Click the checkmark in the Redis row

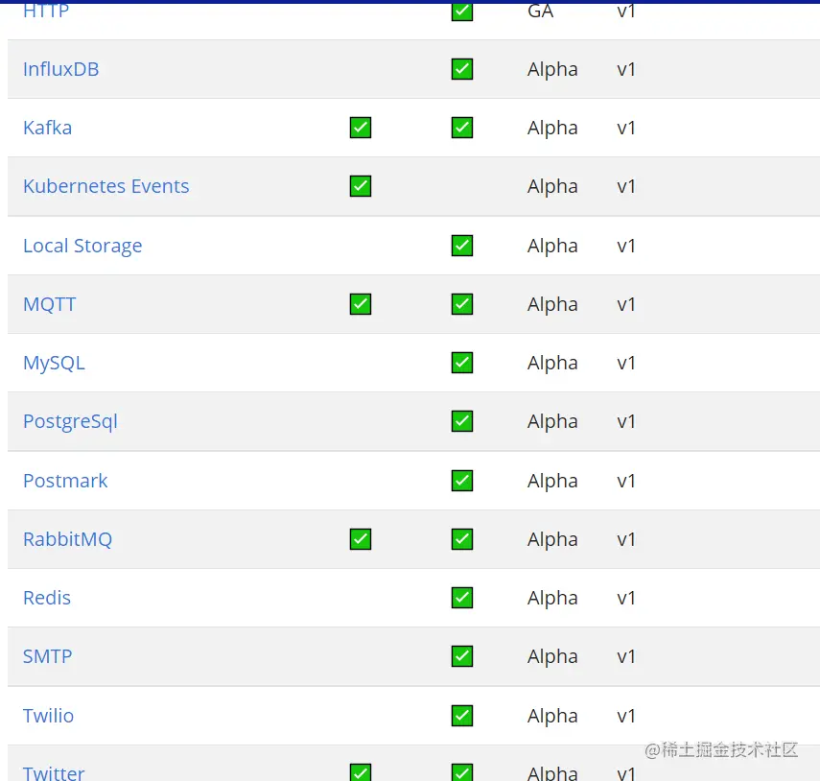coord(462,598)
